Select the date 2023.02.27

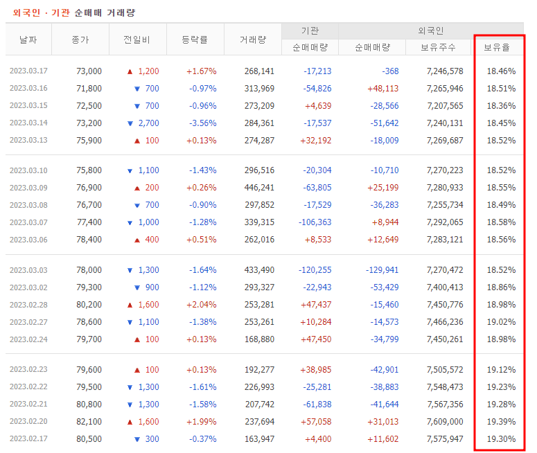pos(28,322)
